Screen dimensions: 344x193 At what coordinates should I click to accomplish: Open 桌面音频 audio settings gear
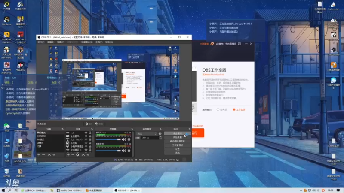pyautogui.click(x=129, y=151)
